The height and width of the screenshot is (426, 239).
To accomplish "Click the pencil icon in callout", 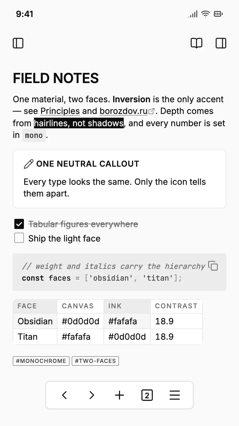I will [29, 164].
